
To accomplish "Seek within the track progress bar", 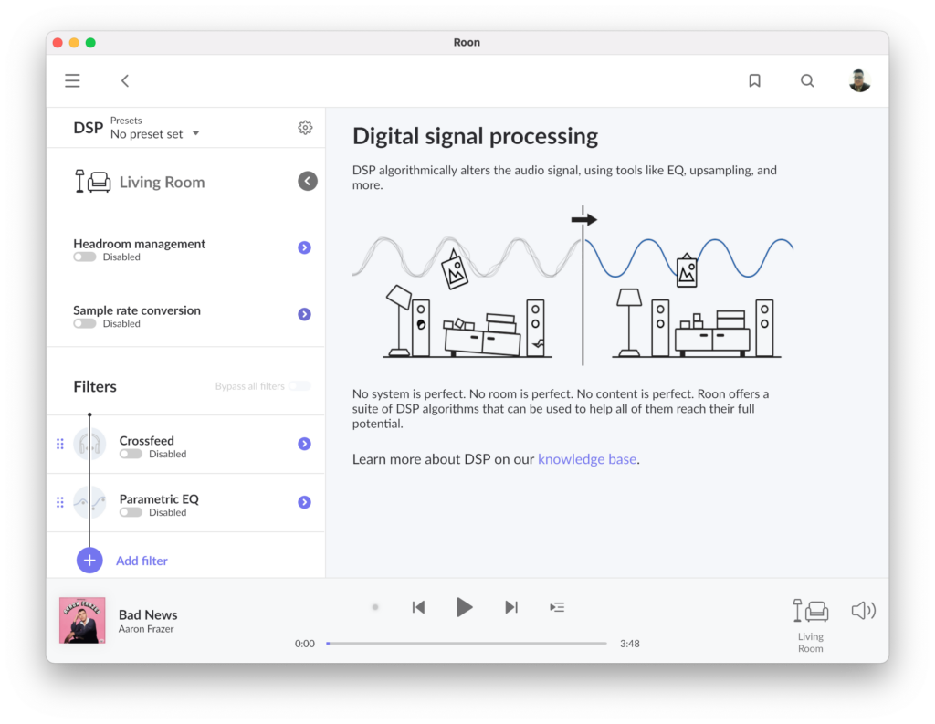I will [x=467, y=644].
